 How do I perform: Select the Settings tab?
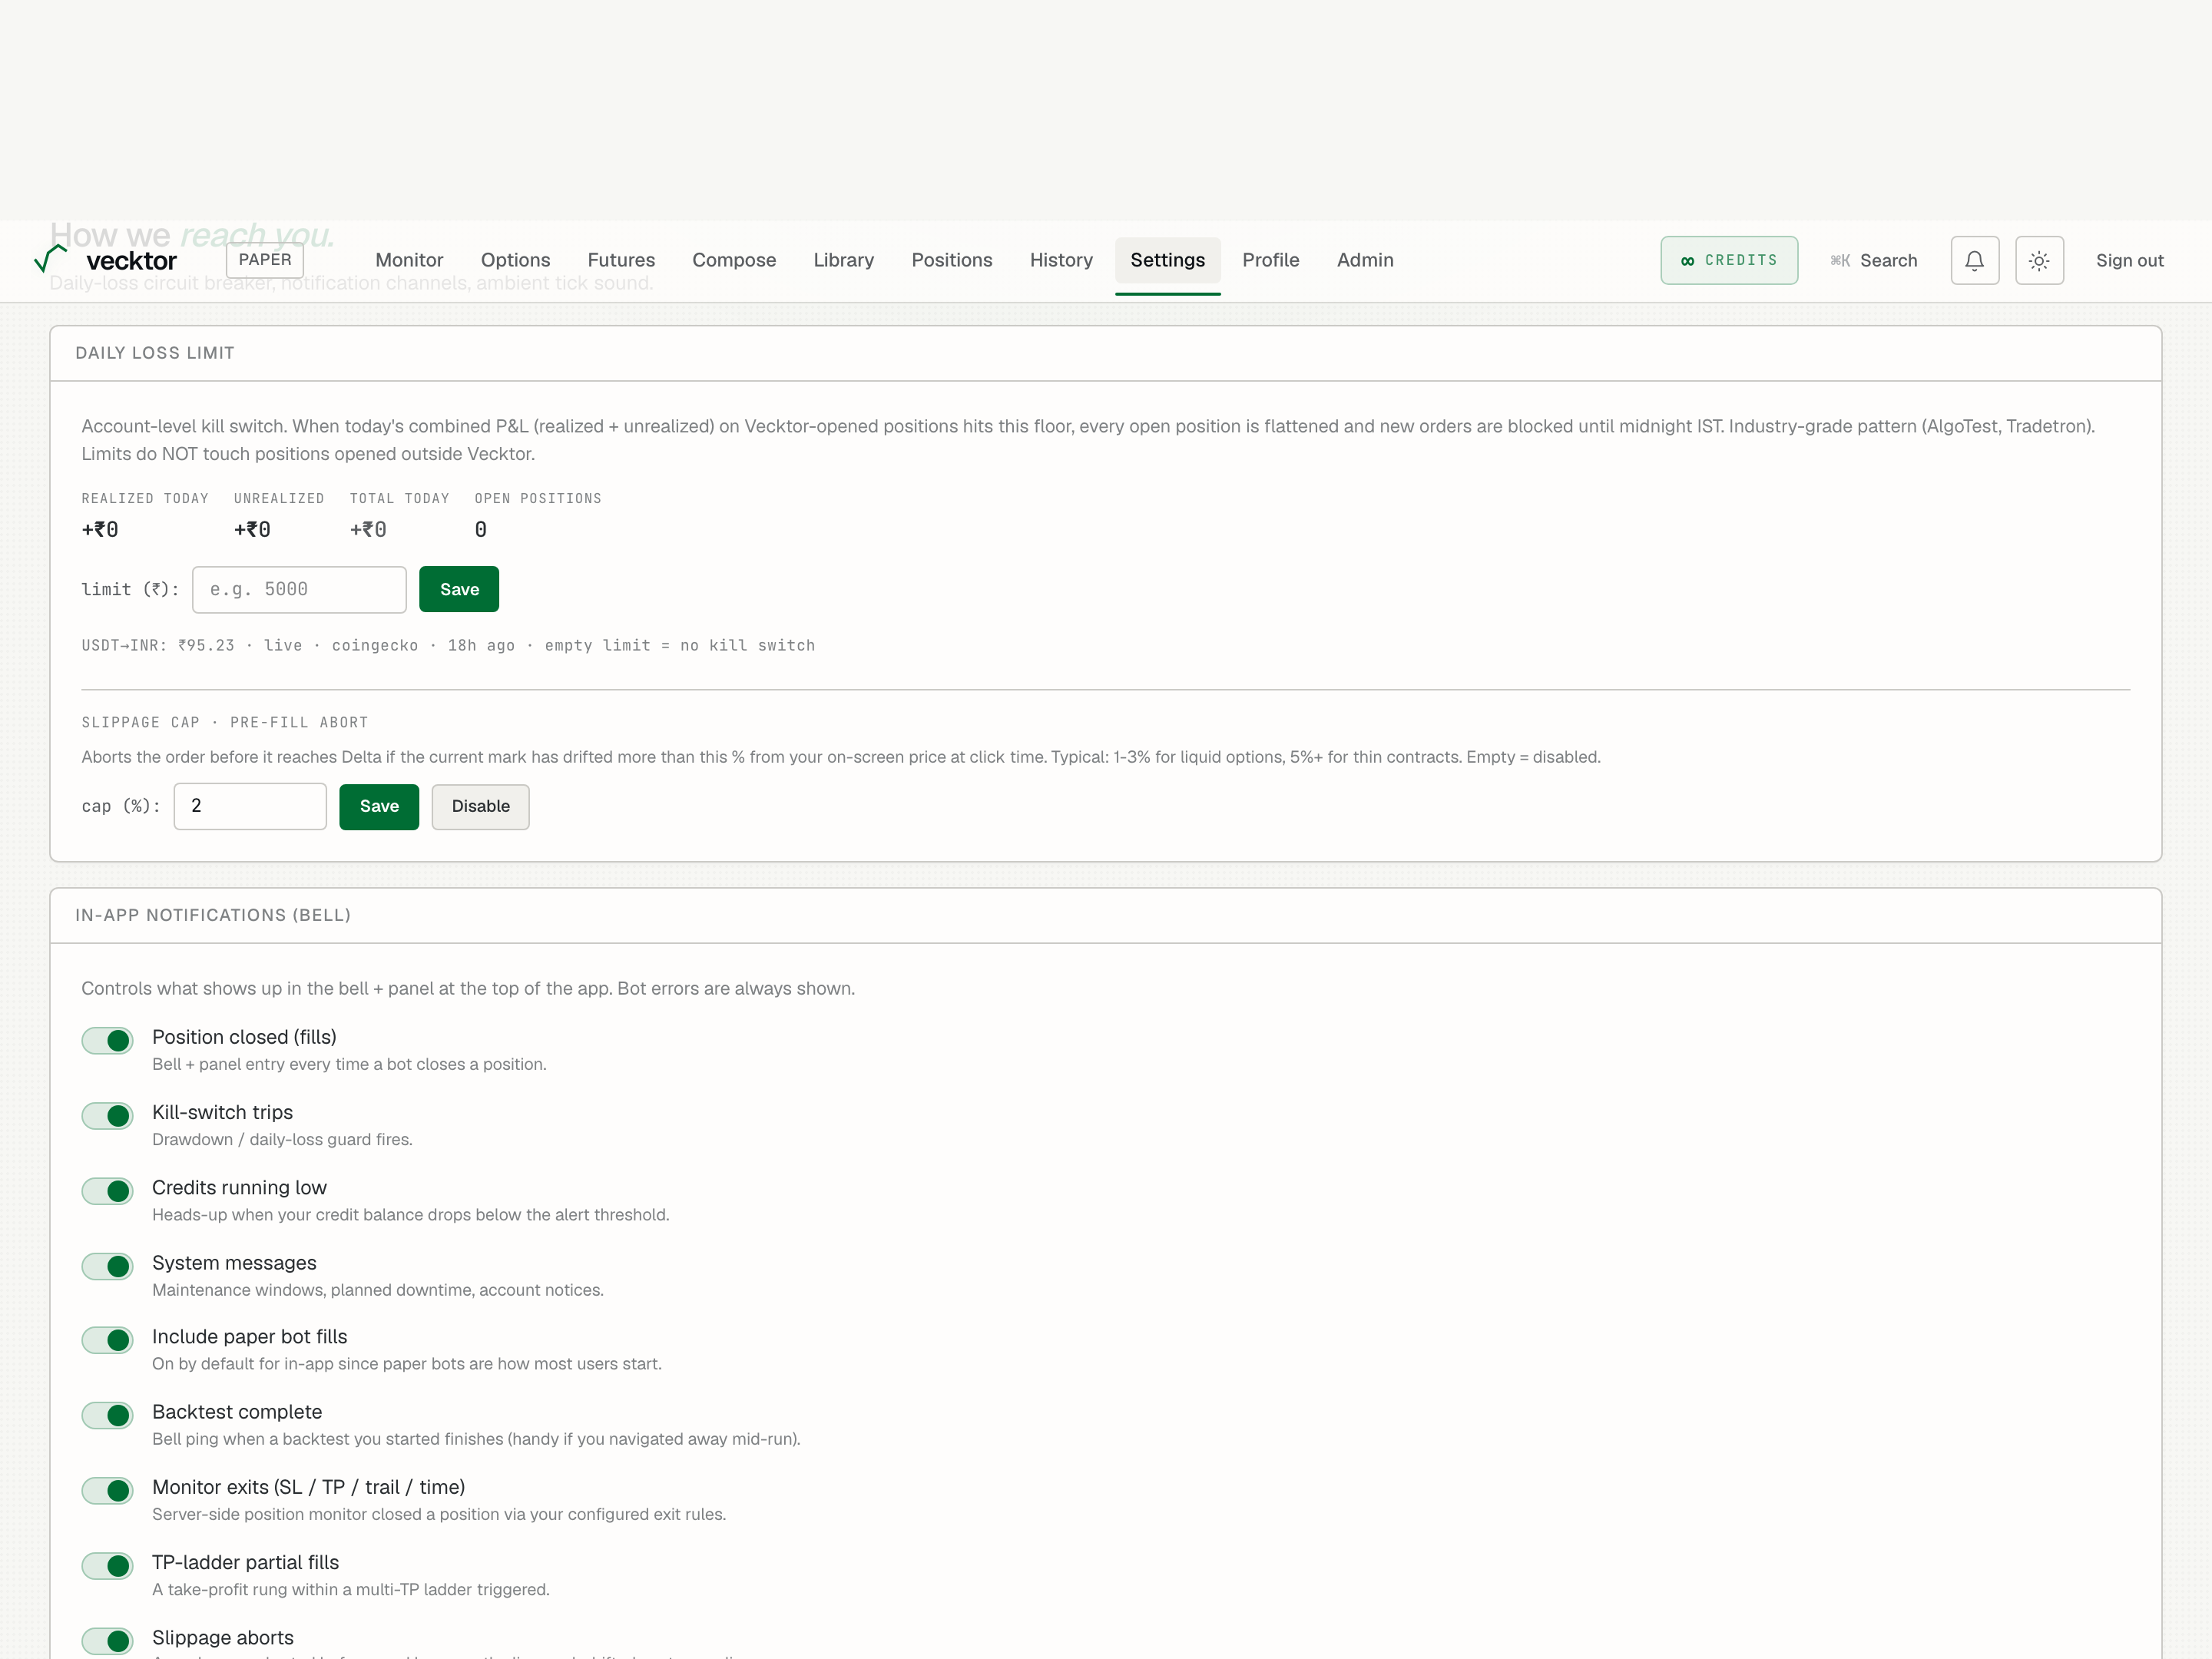(x=1167, y=260)
